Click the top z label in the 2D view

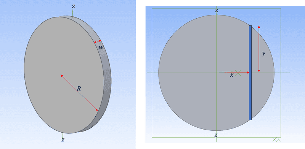pyautogui.click(x=217, y=11)
